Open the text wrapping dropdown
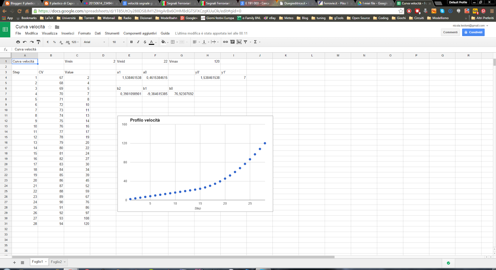 tap(215, 42)
